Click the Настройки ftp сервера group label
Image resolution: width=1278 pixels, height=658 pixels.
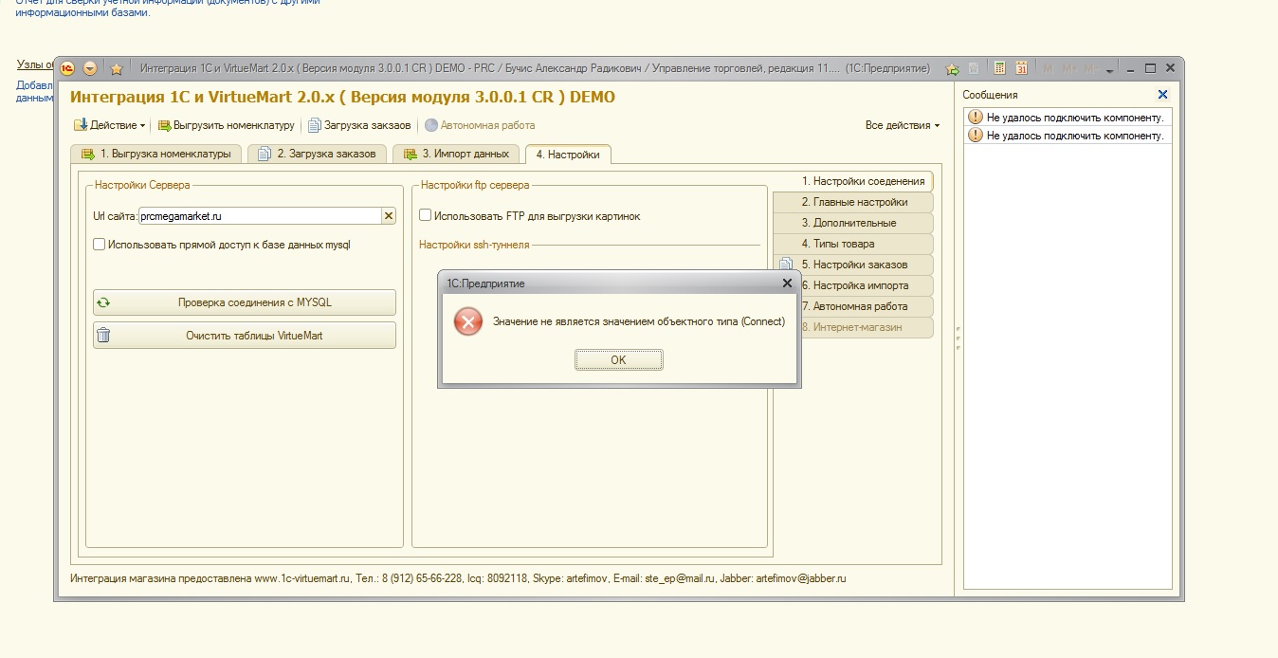(475, 185)
